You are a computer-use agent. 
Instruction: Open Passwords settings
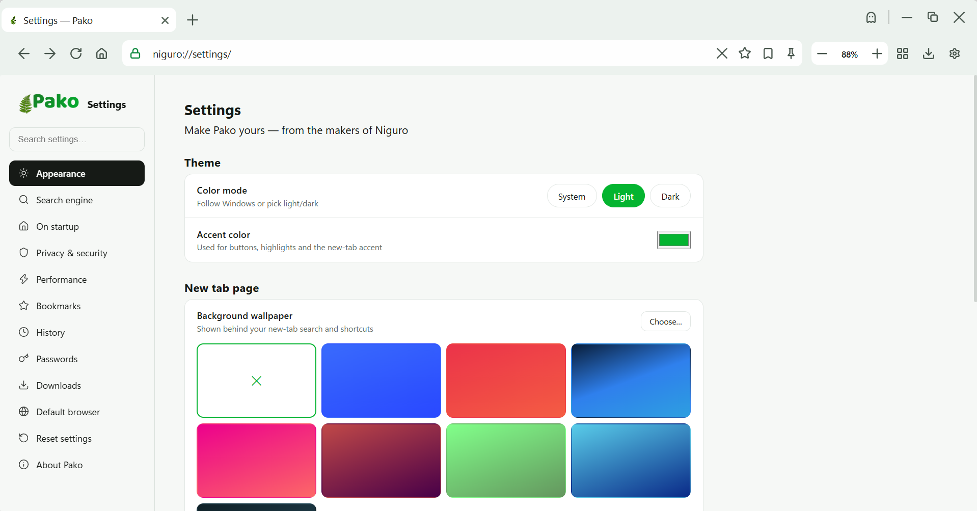click(x=77, y=359)
